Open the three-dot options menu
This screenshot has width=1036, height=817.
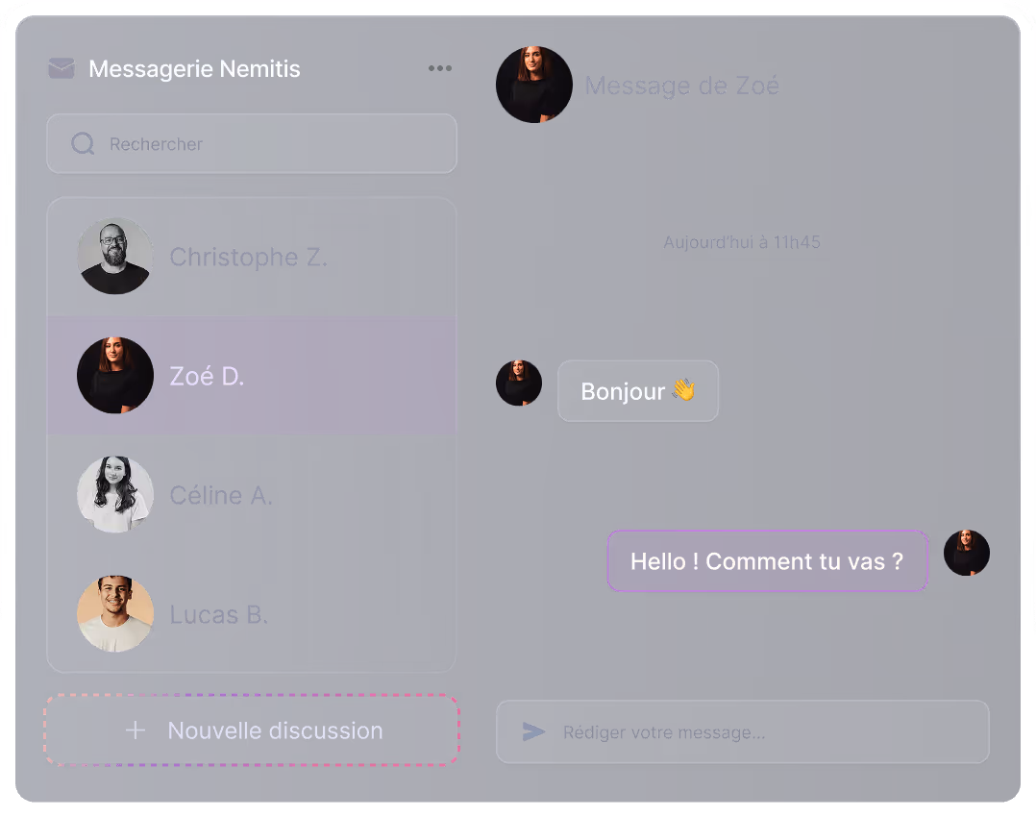[439, 68]
